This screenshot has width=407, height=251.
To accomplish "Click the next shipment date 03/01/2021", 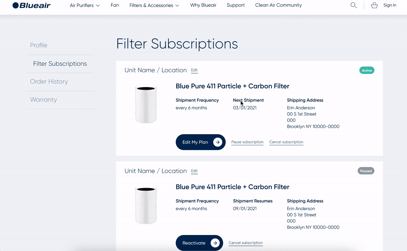I will tap(245, 108).
